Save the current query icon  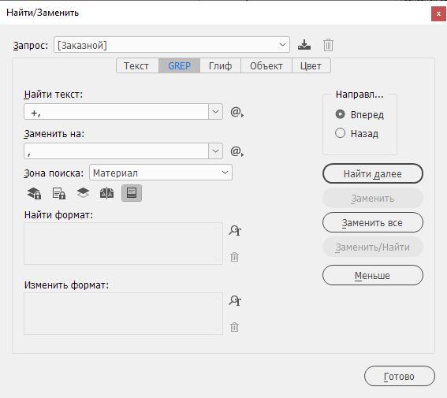(x=304, y=45)
